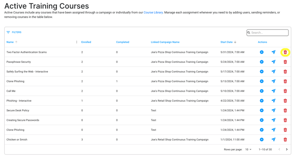The height and width of the screenshot is (158, 298).
Task: Sort table by Name column
Action: point(10,42)
